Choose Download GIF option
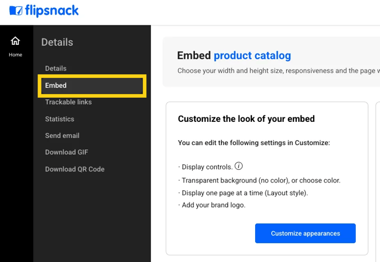 [67, 152]
